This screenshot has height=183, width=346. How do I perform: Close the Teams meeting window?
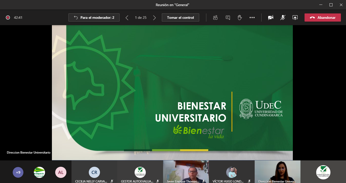(341, 5)
